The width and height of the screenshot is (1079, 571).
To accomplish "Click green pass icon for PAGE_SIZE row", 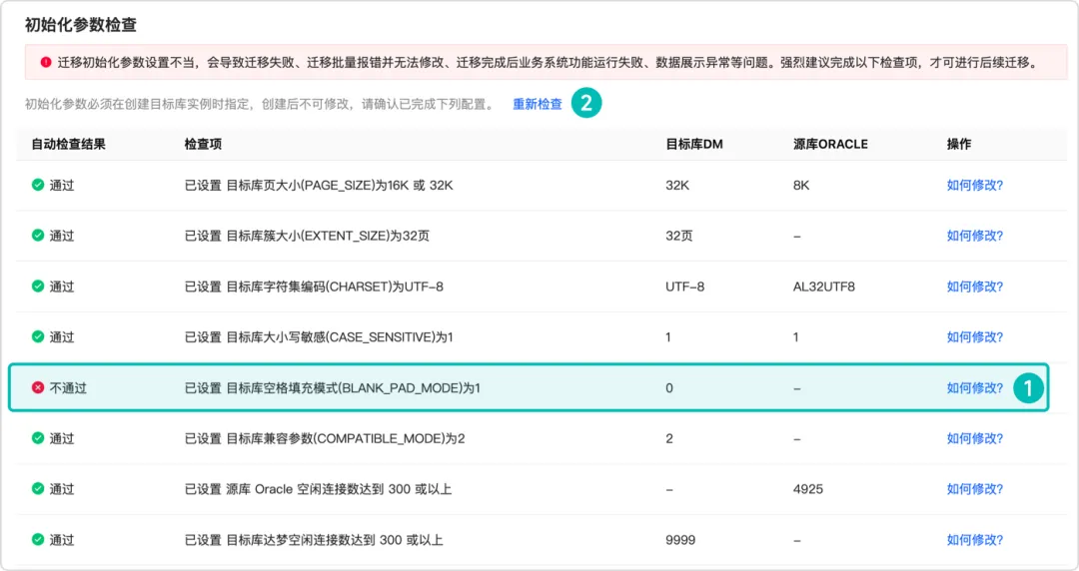I will point(38,185).
